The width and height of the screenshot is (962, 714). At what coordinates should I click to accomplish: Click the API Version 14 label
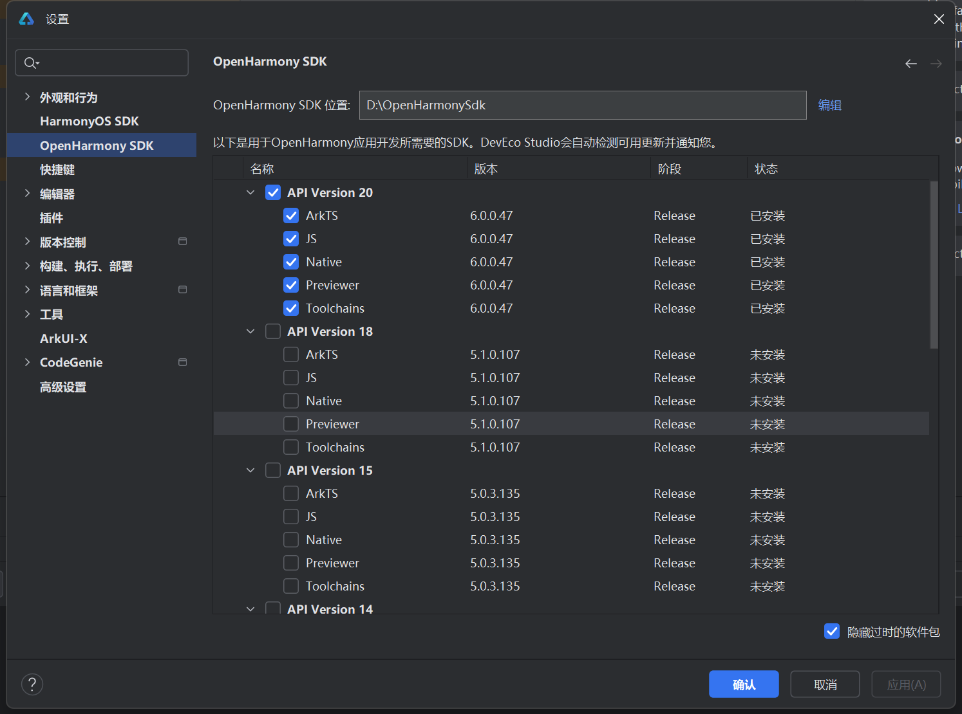[x=330, y=609]
